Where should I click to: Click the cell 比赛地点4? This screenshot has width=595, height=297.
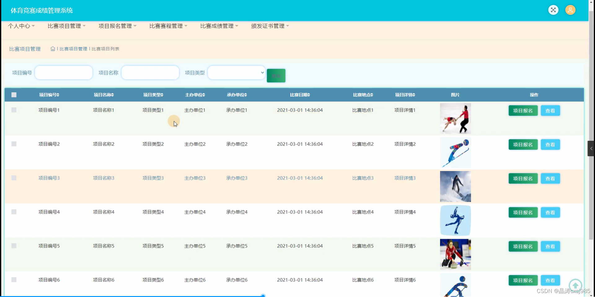[x=363, y=212]
